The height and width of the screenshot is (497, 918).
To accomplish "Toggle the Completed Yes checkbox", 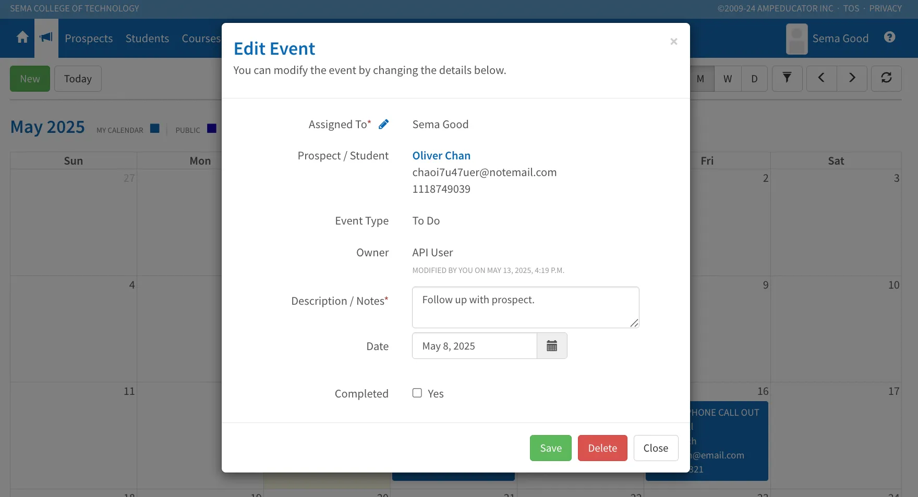I will [417, 393].
